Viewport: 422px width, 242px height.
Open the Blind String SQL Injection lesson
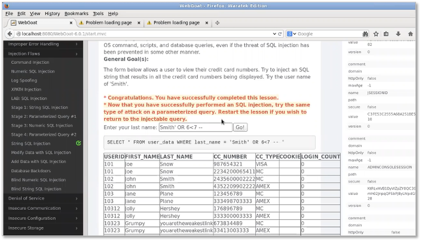click(x=36, y=189)
